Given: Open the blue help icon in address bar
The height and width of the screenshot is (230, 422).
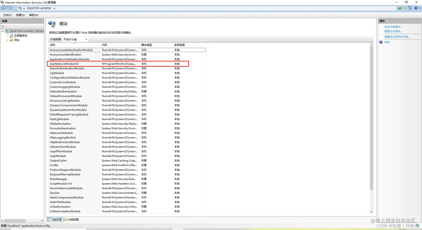Looking at the screenshot, I should pos(416,8).
